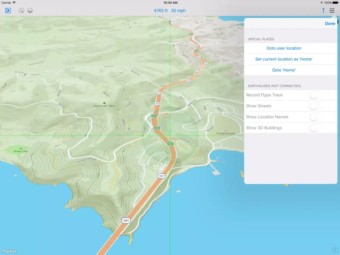The height and width of the screenshot is (255, 340).
Task: Tap the Slacker Hill peak marker
Action: tap(104, 103)
